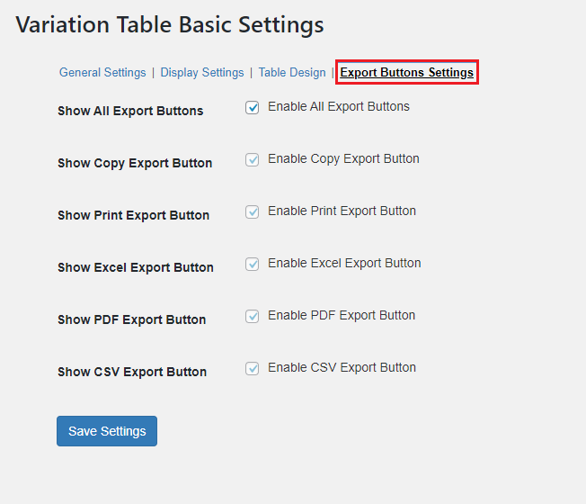Click the Show Print Export Button row label
The image size is (586, 504).
click(133, 216)
